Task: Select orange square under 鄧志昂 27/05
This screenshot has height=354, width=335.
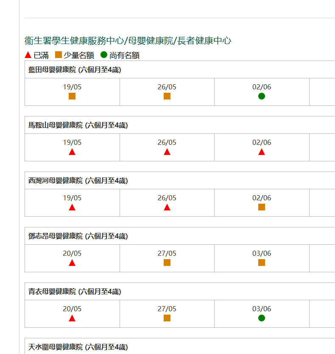Action: [x=167, y=263]
